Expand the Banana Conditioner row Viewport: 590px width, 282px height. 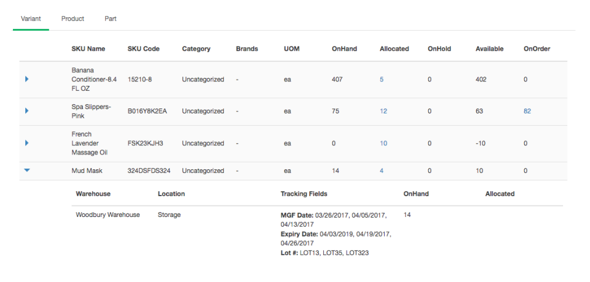point(27,79)
